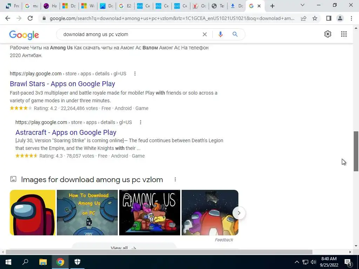Switch to the 'Fre' tab

tap(12, 6)
